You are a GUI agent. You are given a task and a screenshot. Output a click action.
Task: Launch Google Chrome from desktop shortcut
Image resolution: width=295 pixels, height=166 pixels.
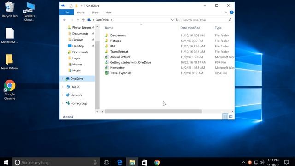pyautogui.click(x=10, y=90)
